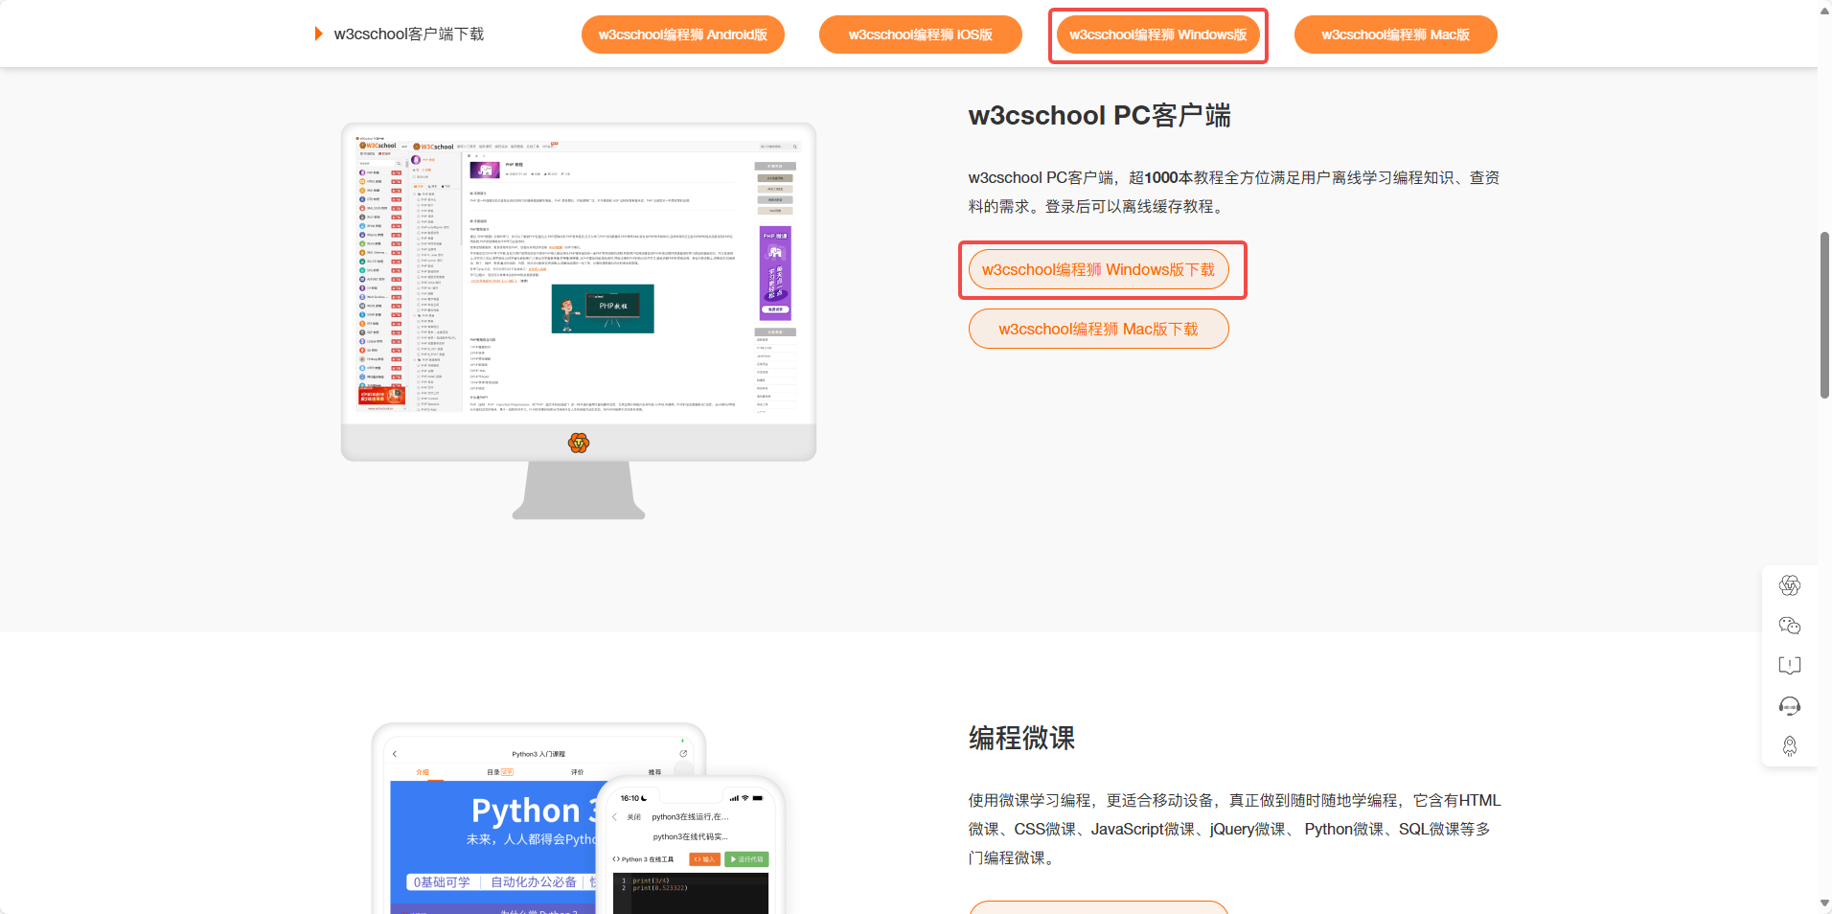
Task: Click the rocket back-to-top icon
Action: tap(1789, 746)
